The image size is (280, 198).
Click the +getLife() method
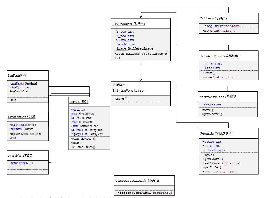212,168
